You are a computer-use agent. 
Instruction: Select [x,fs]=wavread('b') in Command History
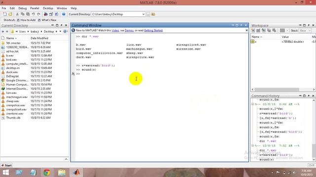tap(277, 118)
